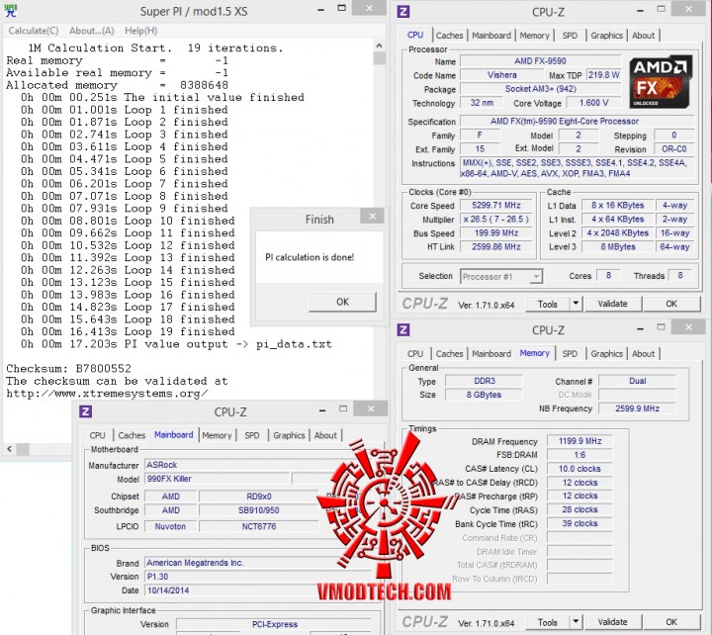The width and height of the screenshot is (712, 635).
Task: Select Memory tab in the Mainboard CPU-Z window
Action: (x=217, y=435)
